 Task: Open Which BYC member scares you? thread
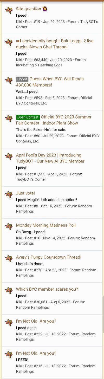click(x=47, y=289)
